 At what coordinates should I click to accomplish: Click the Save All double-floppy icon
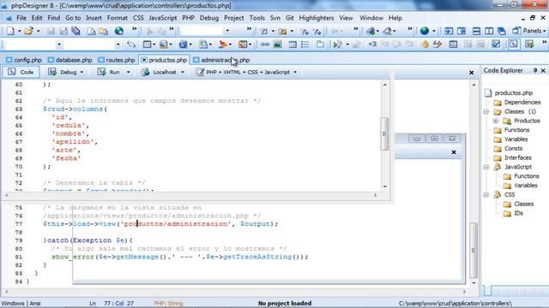coord(75,31)
